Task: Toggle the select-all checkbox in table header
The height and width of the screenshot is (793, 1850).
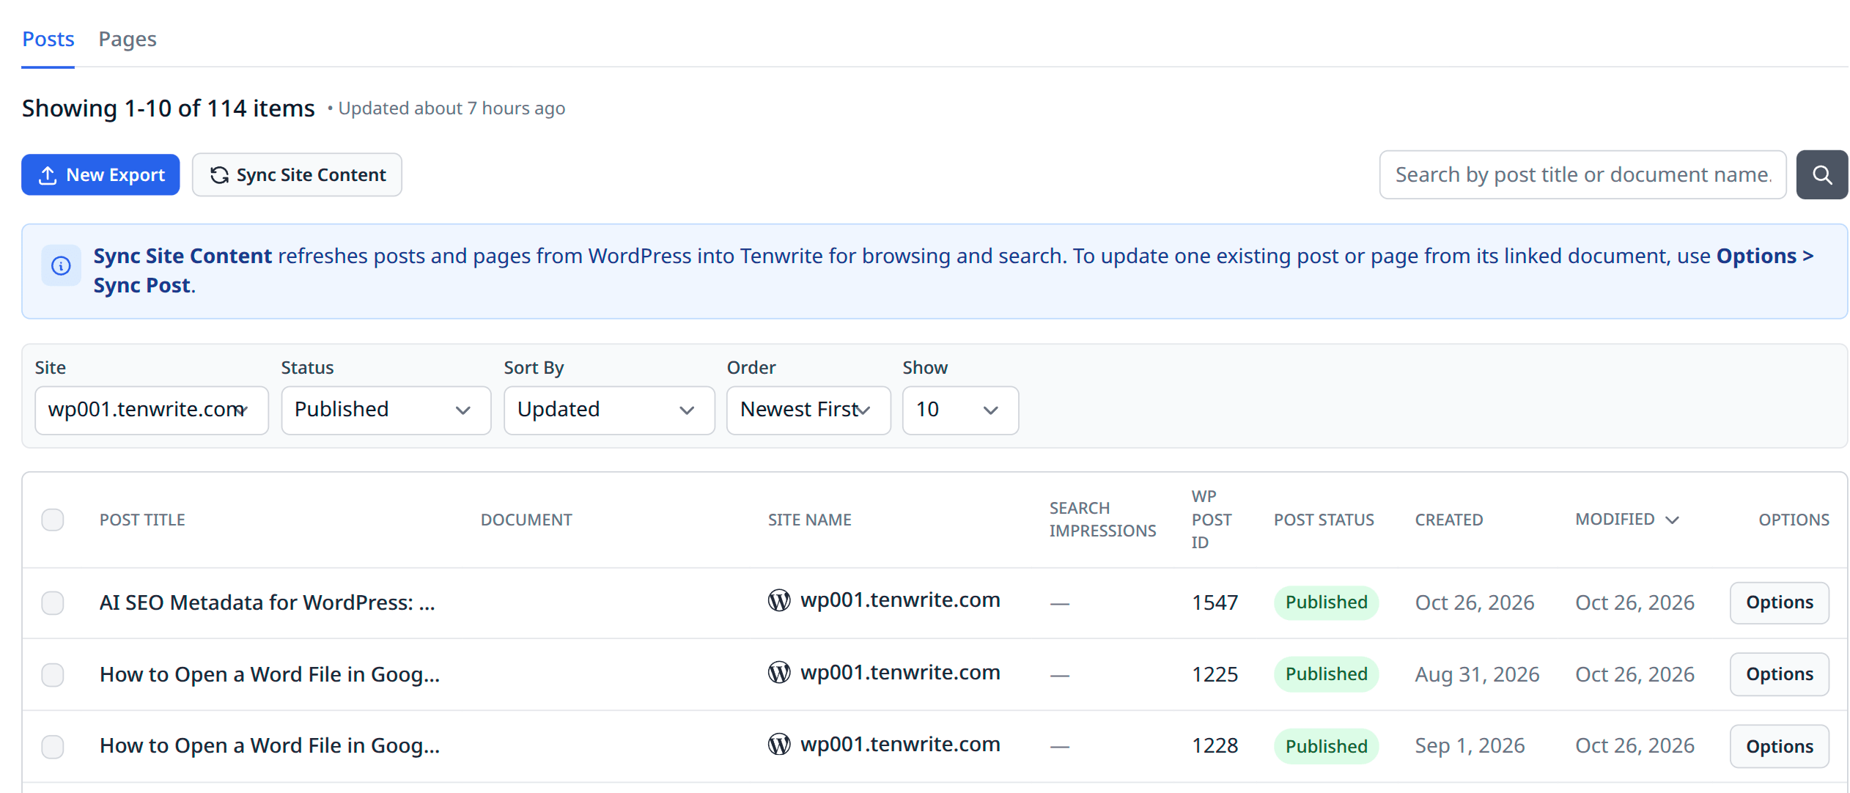Action: coord(53,520)
